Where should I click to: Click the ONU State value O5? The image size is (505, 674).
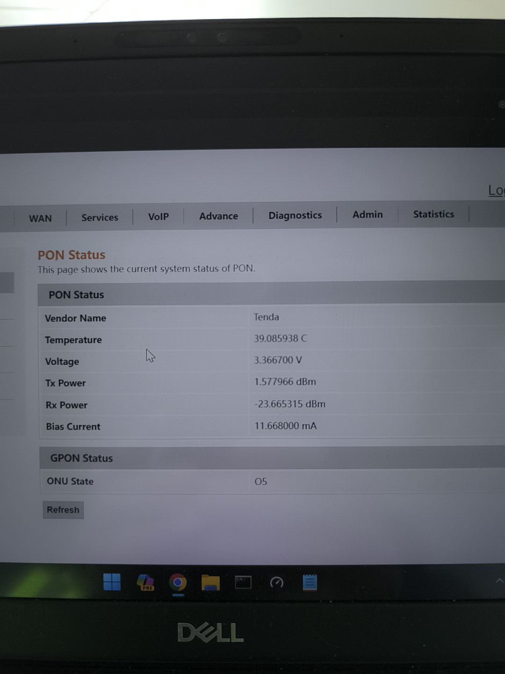click(x=261, y=482)
